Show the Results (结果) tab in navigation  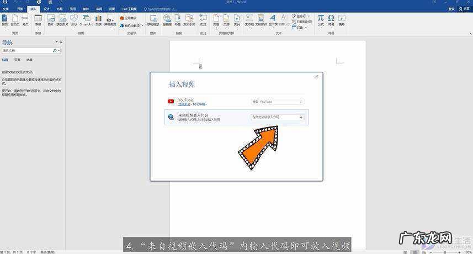pos(29,60)
